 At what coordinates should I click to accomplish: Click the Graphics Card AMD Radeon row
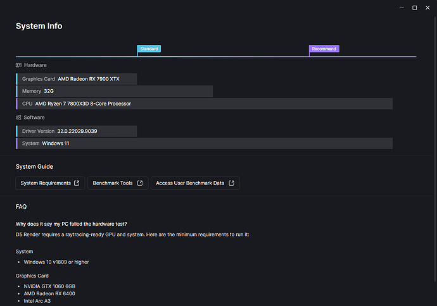tap(76, 79)
